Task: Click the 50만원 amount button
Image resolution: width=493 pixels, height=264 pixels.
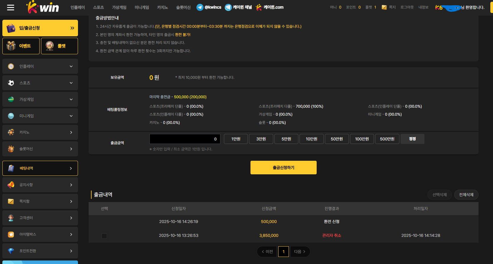Action: click(x=337, y=139)
